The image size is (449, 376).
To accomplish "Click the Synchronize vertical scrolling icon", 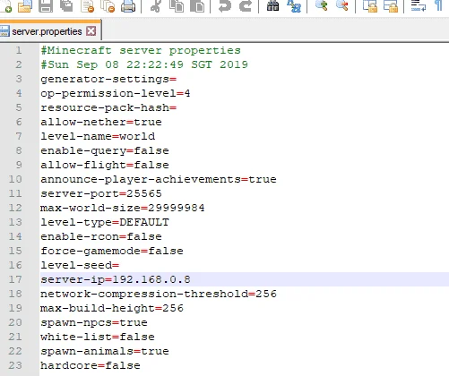I will [x=369, y=5].
